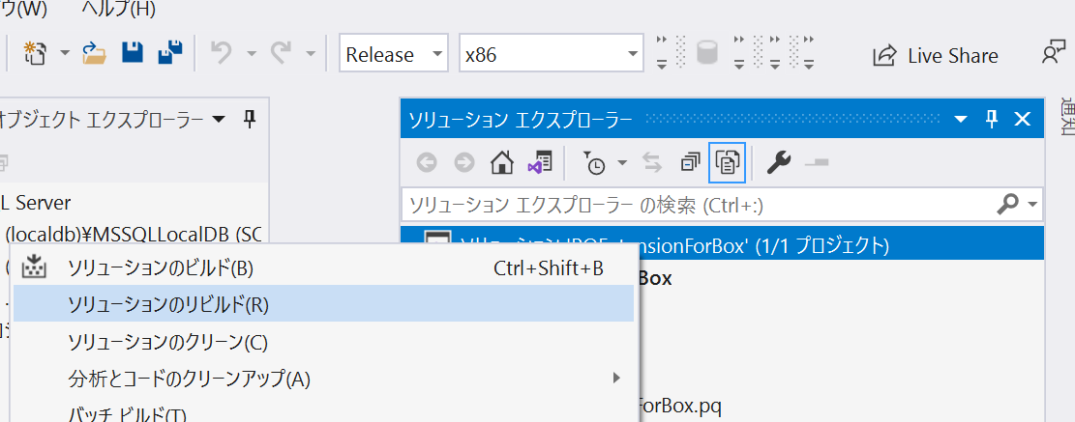Toggle the Show All Files icon
1075x422 pixels.
pos(727,163)
